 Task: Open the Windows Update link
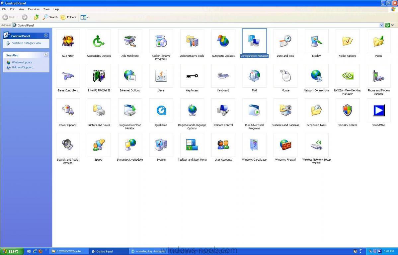click(x=22, y=62)
